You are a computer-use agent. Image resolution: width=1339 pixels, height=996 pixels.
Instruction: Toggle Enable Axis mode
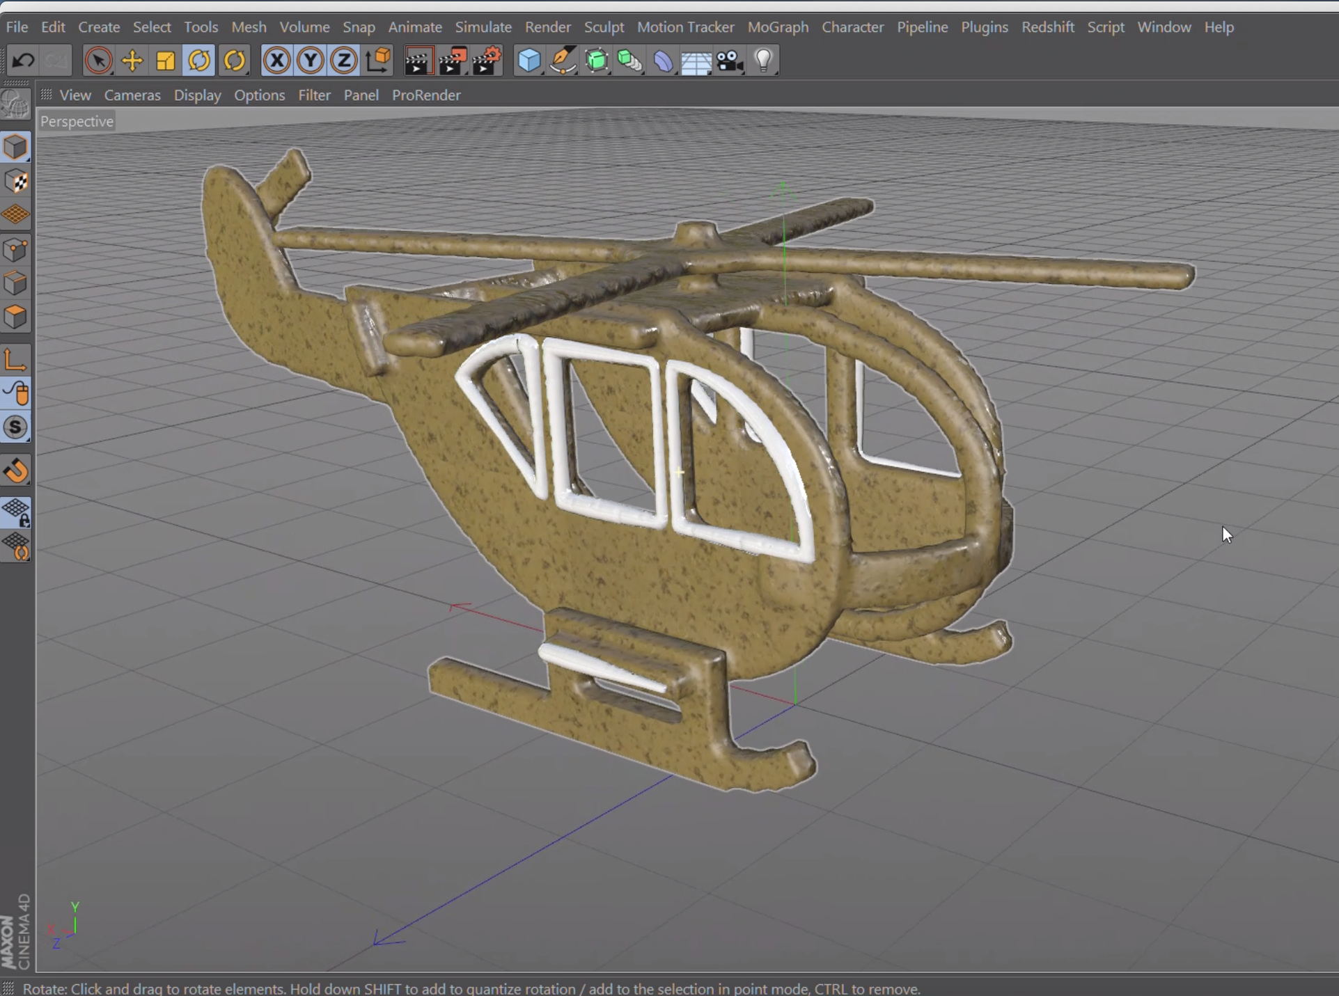tap(15, 360)
